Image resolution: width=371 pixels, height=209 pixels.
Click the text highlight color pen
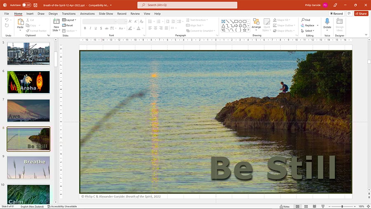(130, 28)
